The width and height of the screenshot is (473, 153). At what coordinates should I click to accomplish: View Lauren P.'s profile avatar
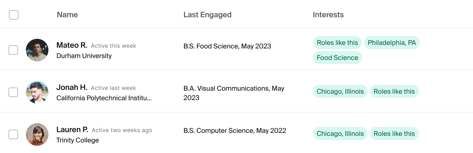click(x=37, y=135)
